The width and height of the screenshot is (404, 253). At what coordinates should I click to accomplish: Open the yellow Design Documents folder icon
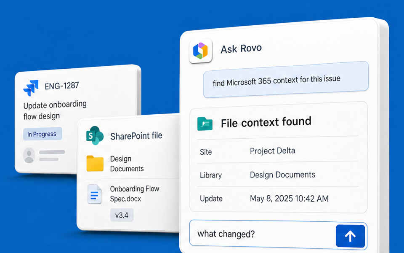pos(95,164)
